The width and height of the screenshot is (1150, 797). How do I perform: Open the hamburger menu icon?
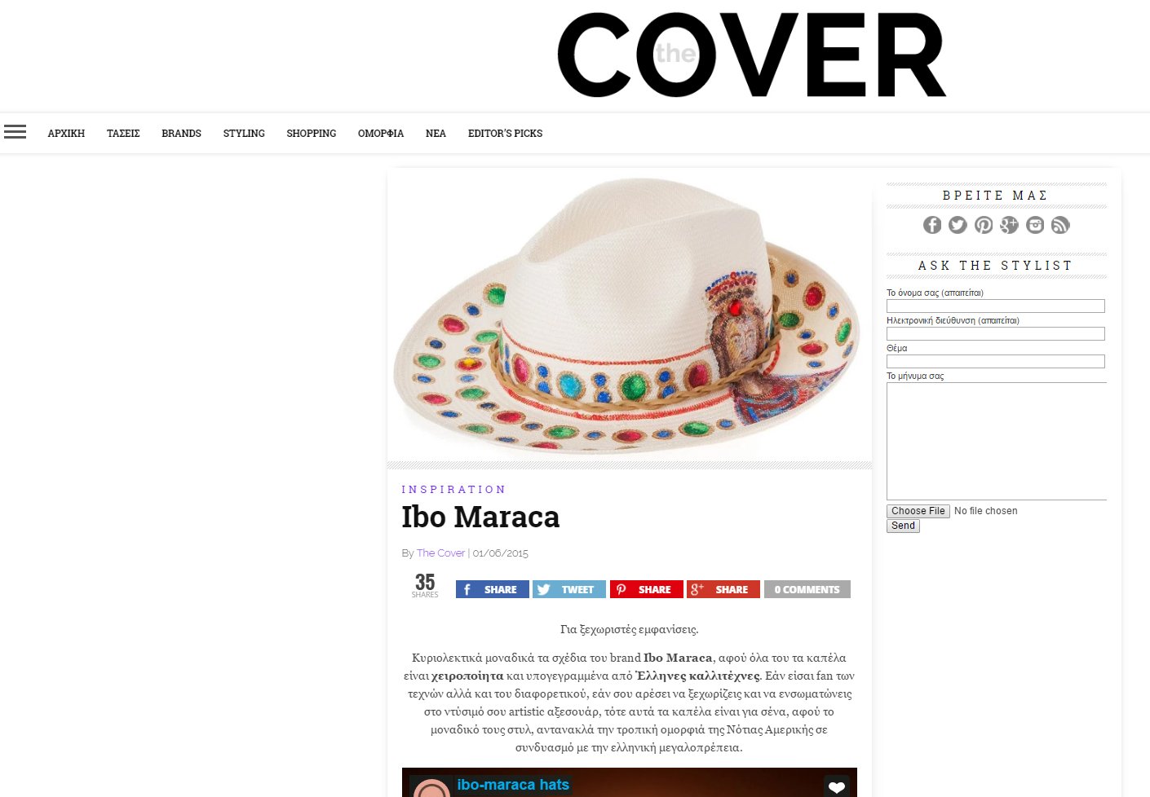pos(15,132)
